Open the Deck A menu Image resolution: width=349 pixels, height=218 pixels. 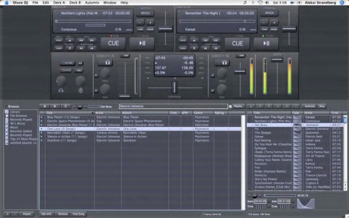pyautogui.click(x=59, y=2)
